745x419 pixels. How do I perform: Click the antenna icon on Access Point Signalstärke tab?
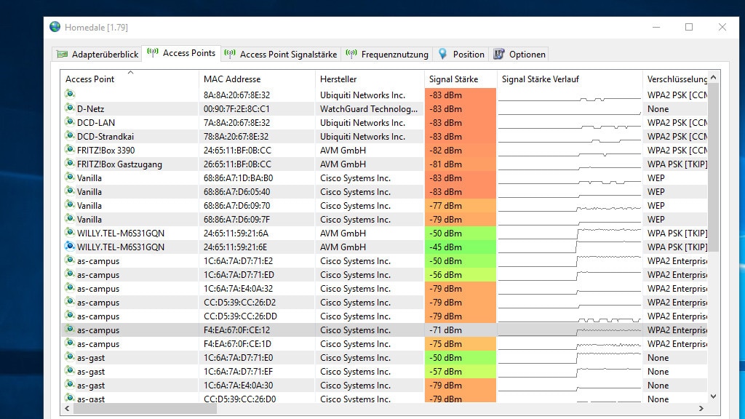coord(230,54)
